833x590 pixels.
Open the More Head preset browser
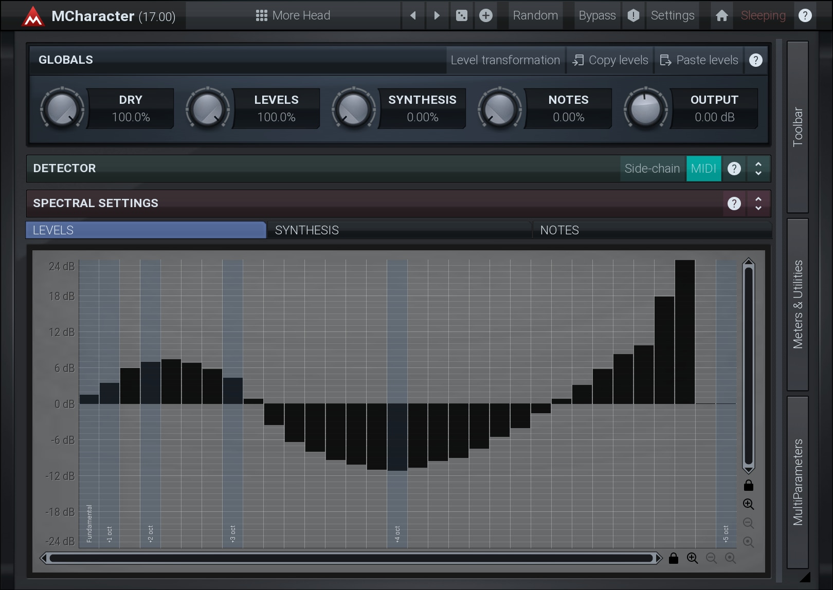click(293, 15)
